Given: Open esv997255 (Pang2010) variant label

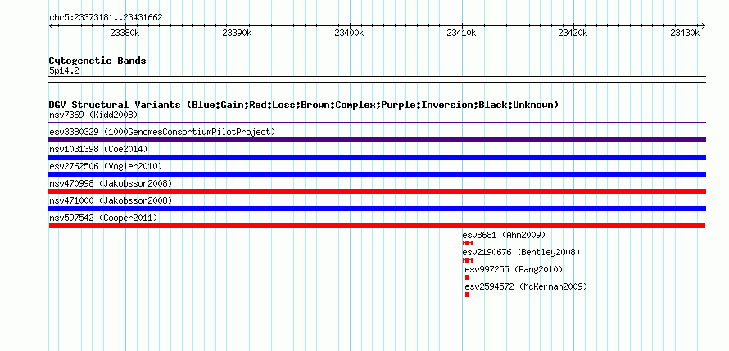Looking at the screenshot, I should pyautogui.click(x=514, y=269).
